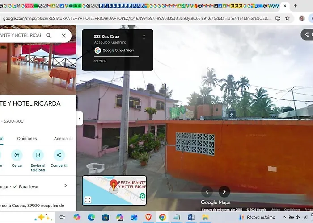
Task: Click the muted volume tray icon
Action: tap(298, 217)
